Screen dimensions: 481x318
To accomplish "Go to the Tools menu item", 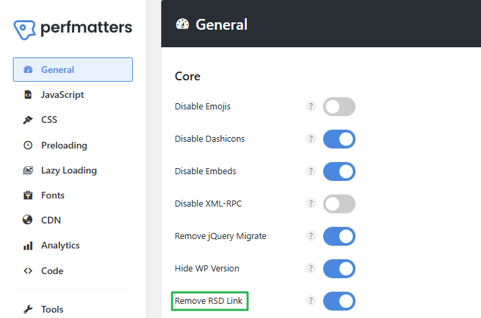I will tap(52, 309).
